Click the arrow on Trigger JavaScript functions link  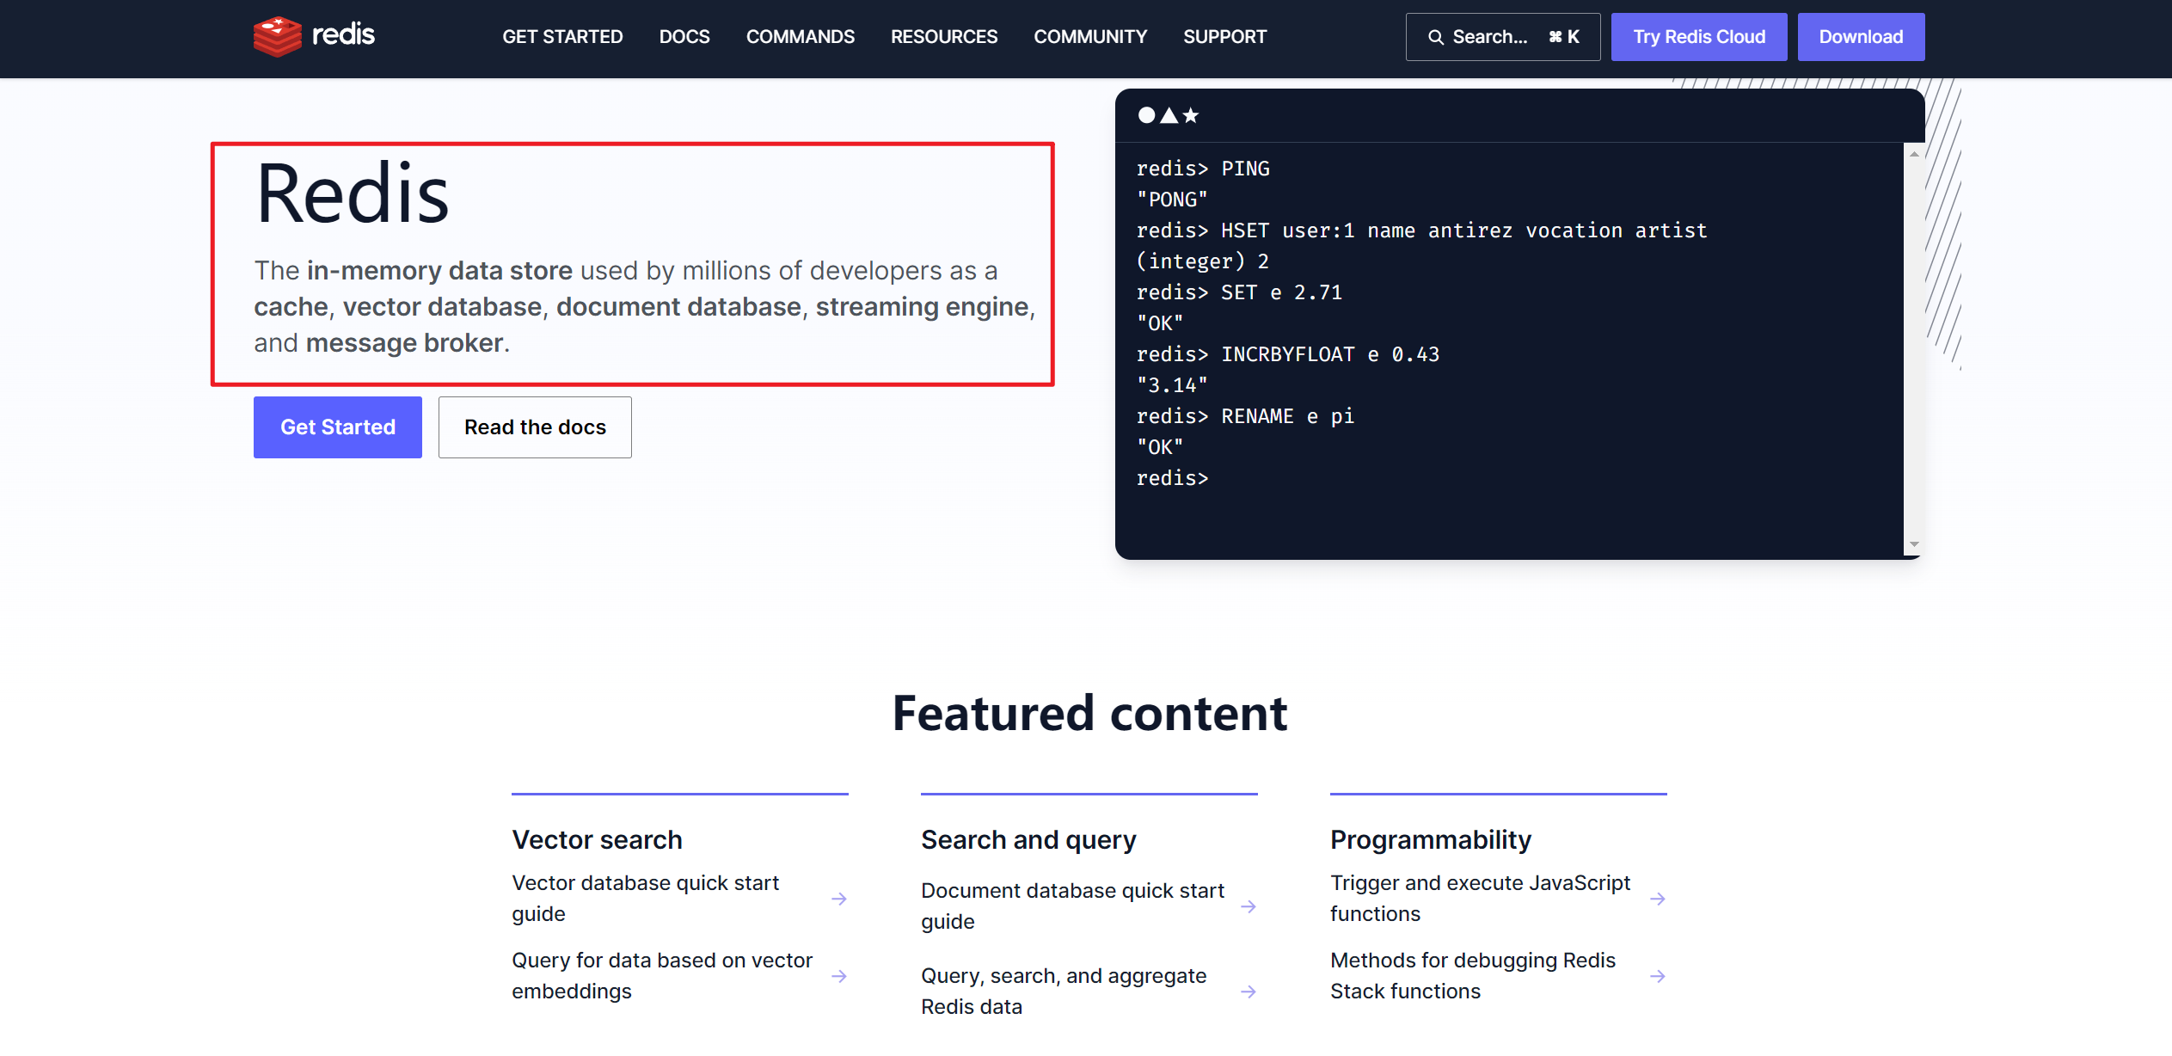pos(1657,898)
